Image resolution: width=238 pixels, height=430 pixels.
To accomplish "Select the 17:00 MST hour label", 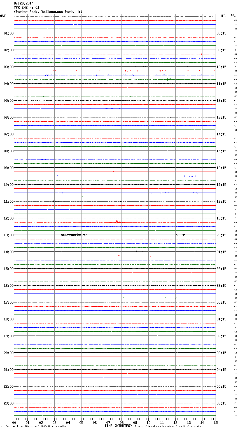I will click(x=9, y=302).
